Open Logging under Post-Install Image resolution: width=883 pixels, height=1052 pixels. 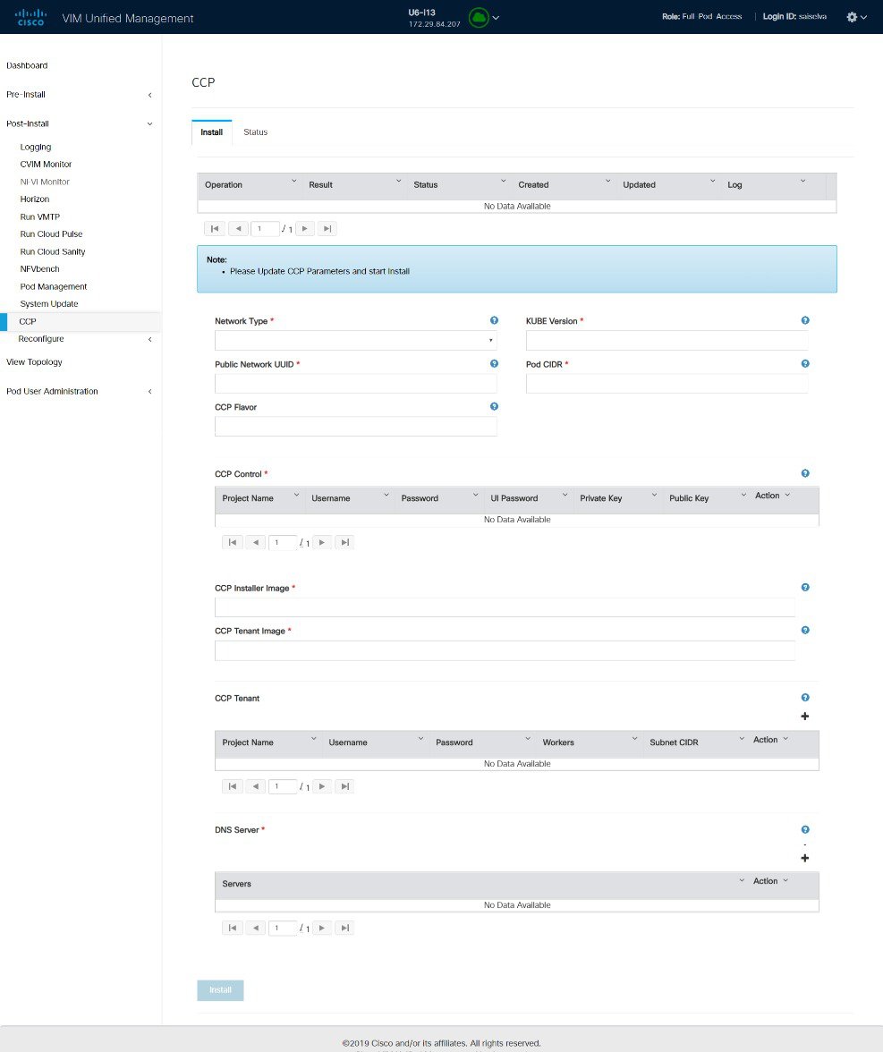pos(36,147)
